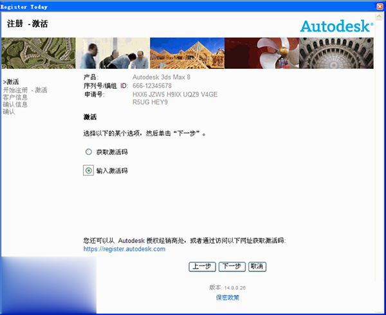Click the serial number 666-12345678
The height and width of the screenshot is (315, 386).
tap(152, 85)
